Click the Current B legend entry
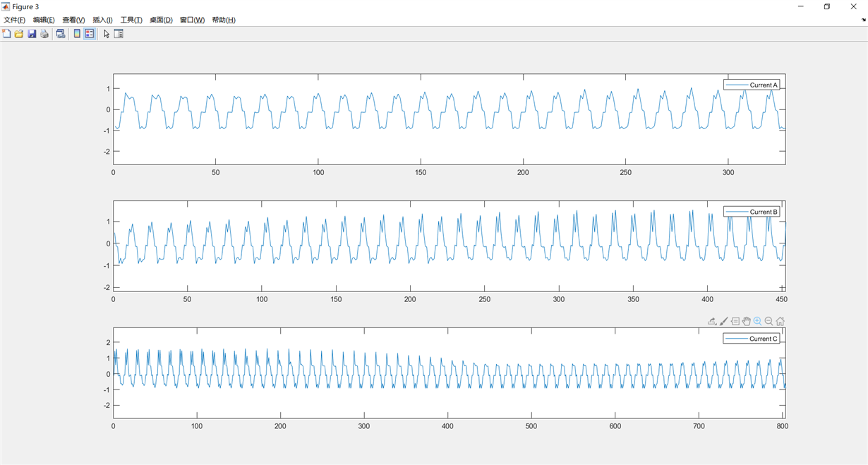Screen dimensions: 868x465 [x=752, y=212]
